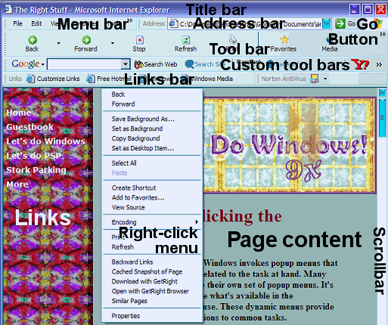The height and width of the screenshot is (325, 388).
Task: Click the Refresh toolbar icon
Action: tap(186, 40)
